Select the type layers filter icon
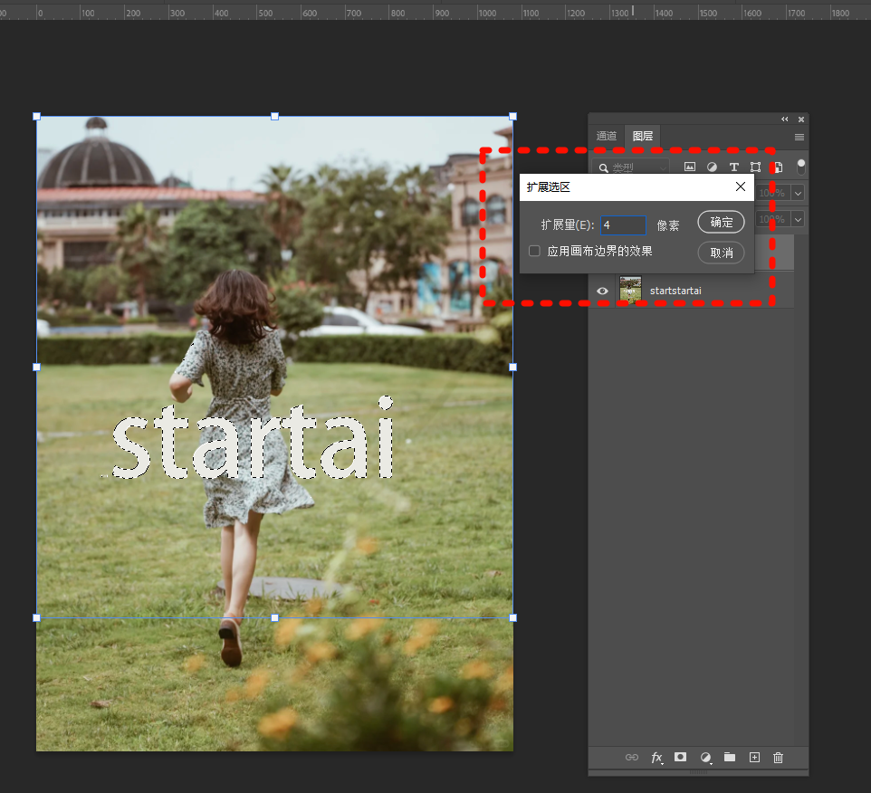Screen dimensions: 871x793 [733, 167]
